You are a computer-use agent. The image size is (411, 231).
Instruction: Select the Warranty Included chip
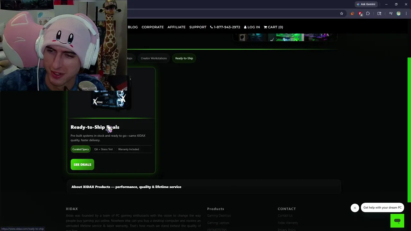click(128, 149)
